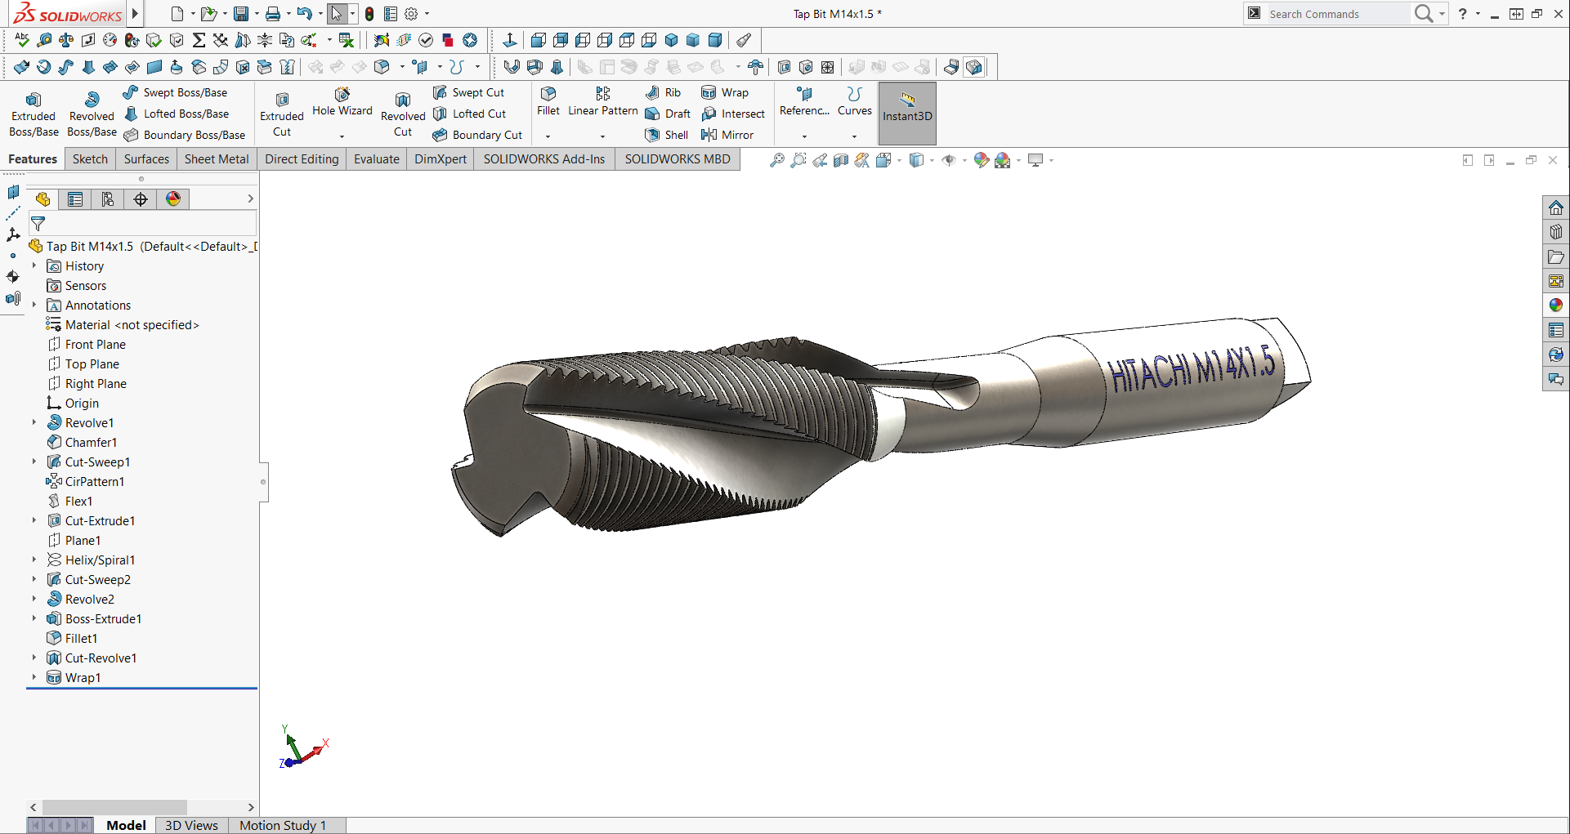Pick the Lofted Boss/Base command

click(177, 114)
